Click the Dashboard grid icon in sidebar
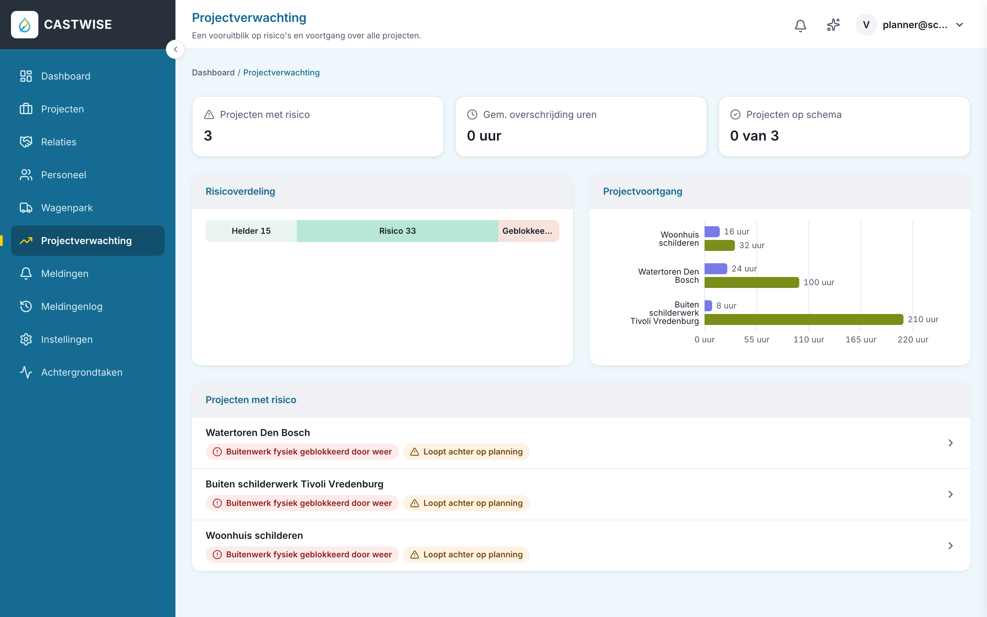987x617 pixels. click(26, 76)
